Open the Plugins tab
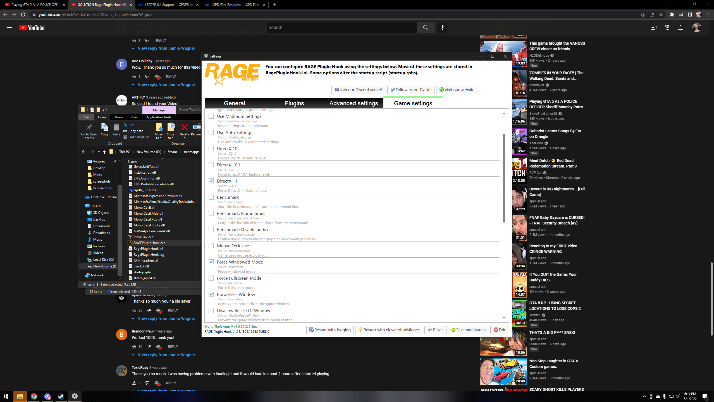This screenshot has width=714, height=402. [x=294, y=103]
